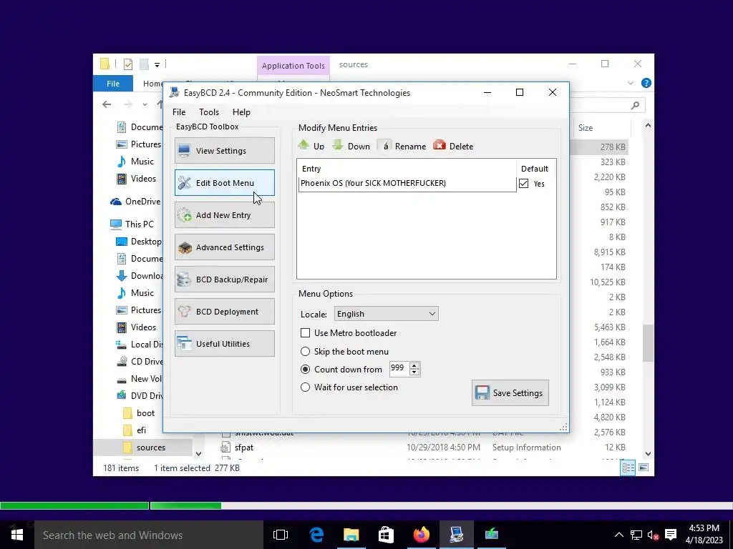Image resolution: width=733 pixels, height=549 pixels.
Task: Open Desktop under This PC
Action: (138, 242)
